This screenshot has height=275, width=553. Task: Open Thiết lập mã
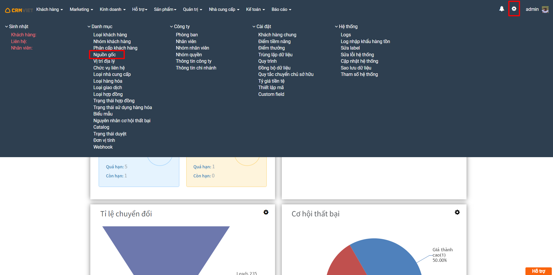pyautogui.click(x=271, y=88)
